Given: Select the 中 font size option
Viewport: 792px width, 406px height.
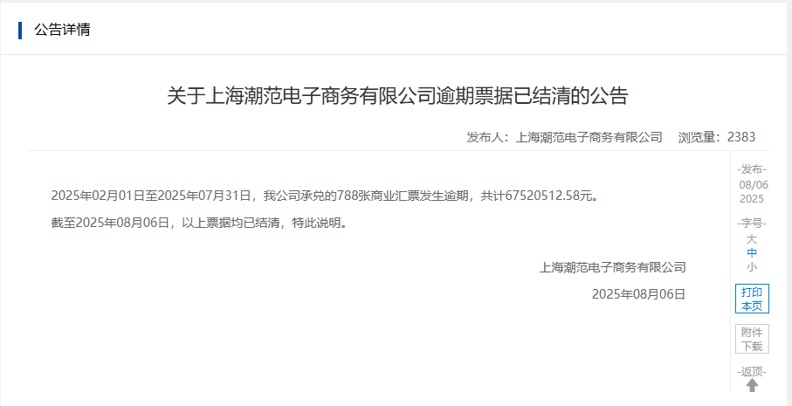Looking at the screenshot, I should pyautogui.click(x=752, y=253).
